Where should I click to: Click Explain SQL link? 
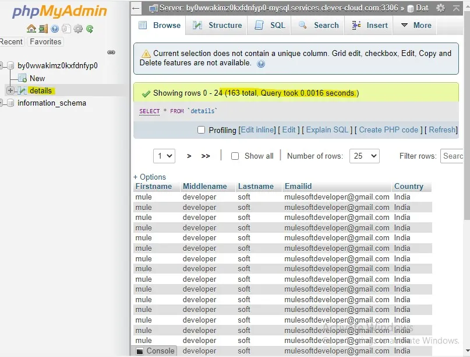pyautogui.click(x=327, y=130)
